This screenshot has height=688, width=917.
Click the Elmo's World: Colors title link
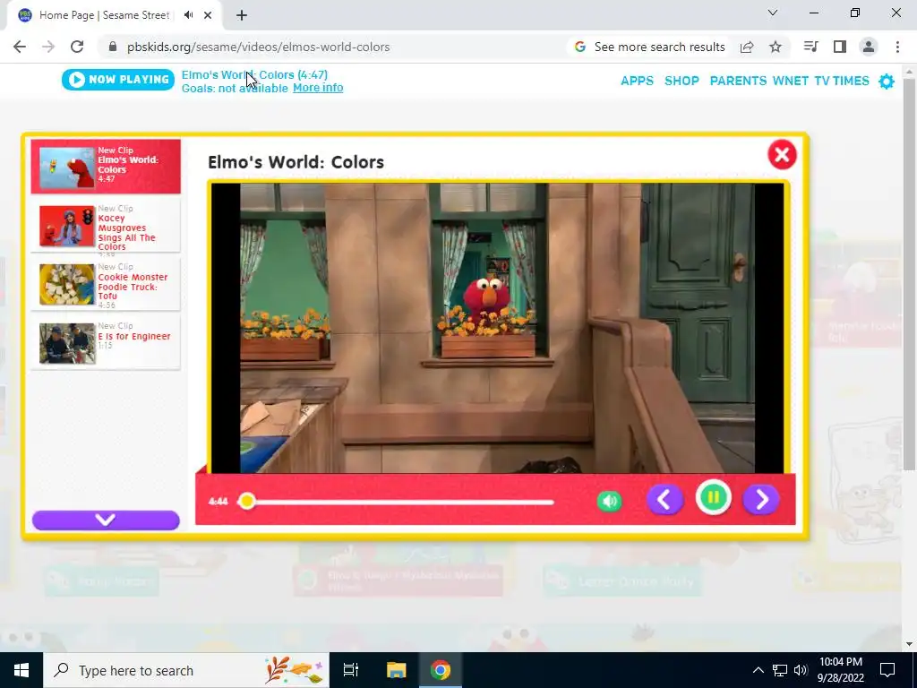[255, 75]
